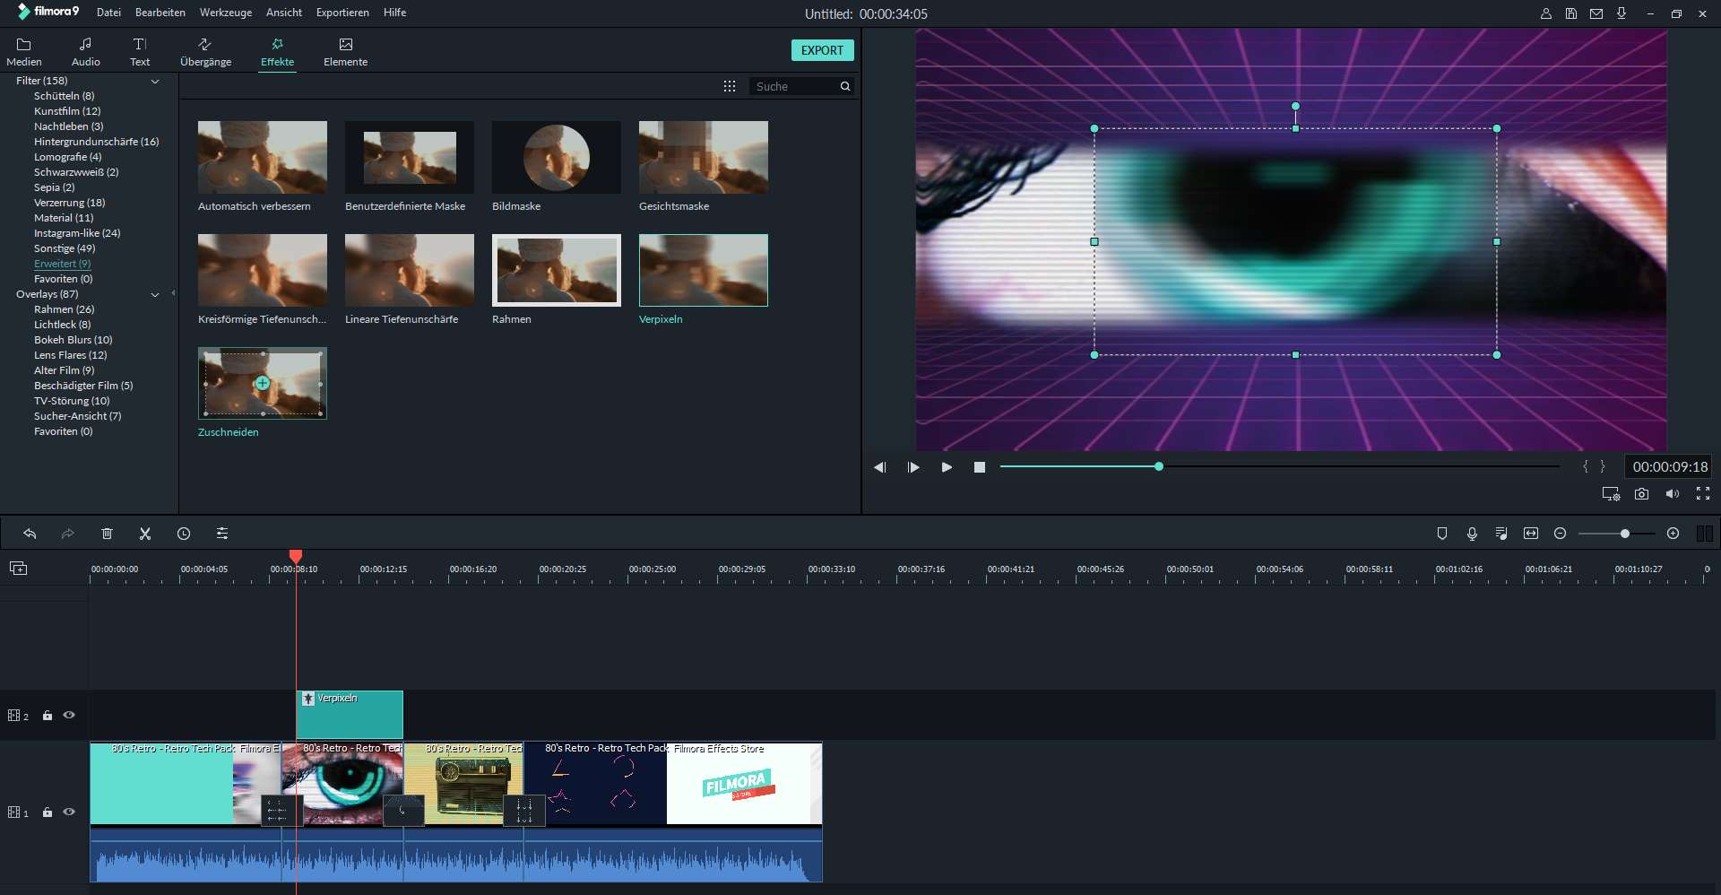
Task: Switch the effects grid view icon
Action: click(x=730, y=86)
